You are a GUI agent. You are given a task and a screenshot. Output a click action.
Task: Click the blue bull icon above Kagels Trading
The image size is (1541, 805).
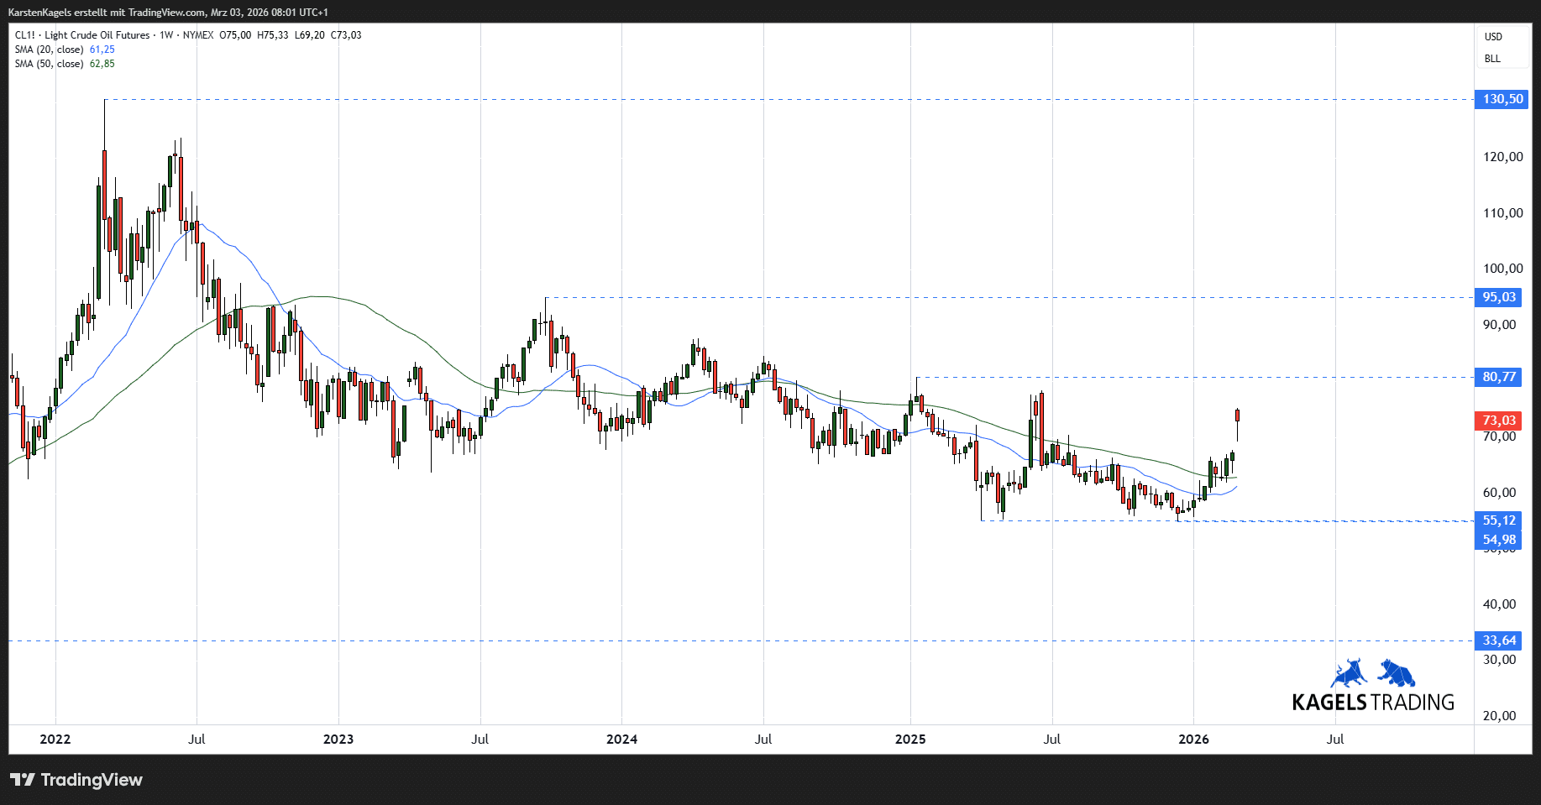click(1350, 673)
